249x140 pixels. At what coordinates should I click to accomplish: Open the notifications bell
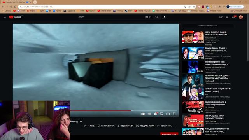click(233, 17)
